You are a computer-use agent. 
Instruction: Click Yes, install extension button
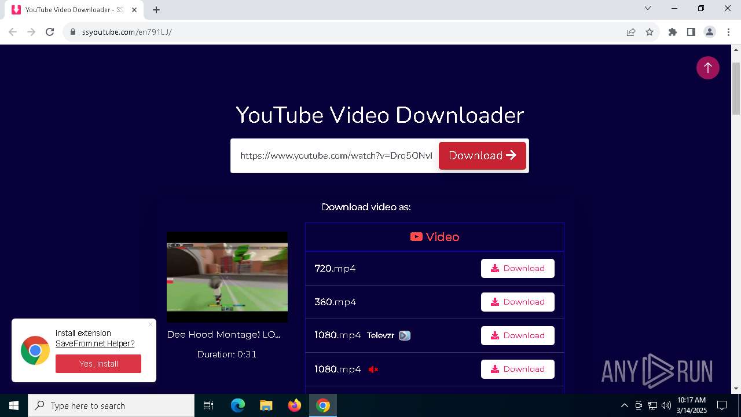98,364
